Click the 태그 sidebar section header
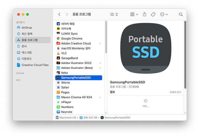 pos(18,80)
